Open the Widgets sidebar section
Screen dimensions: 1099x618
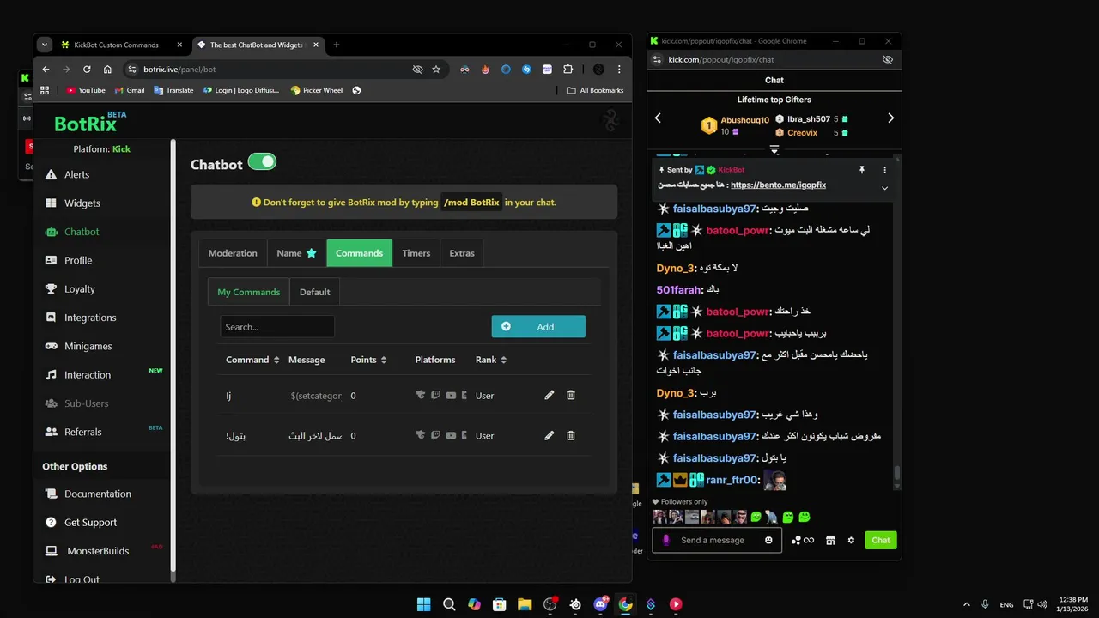[x=82, y=203]
